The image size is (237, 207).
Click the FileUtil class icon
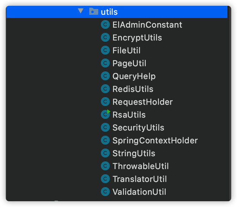(x=105, y=50)
